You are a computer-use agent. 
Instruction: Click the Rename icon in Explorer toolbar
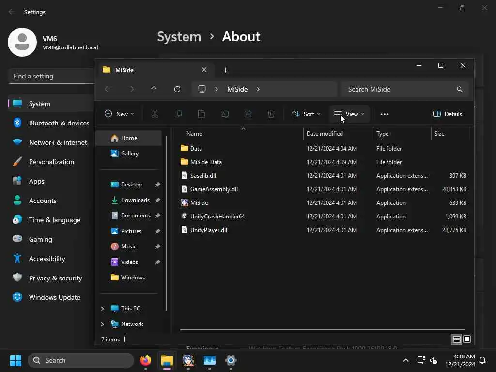pos(225,114)
